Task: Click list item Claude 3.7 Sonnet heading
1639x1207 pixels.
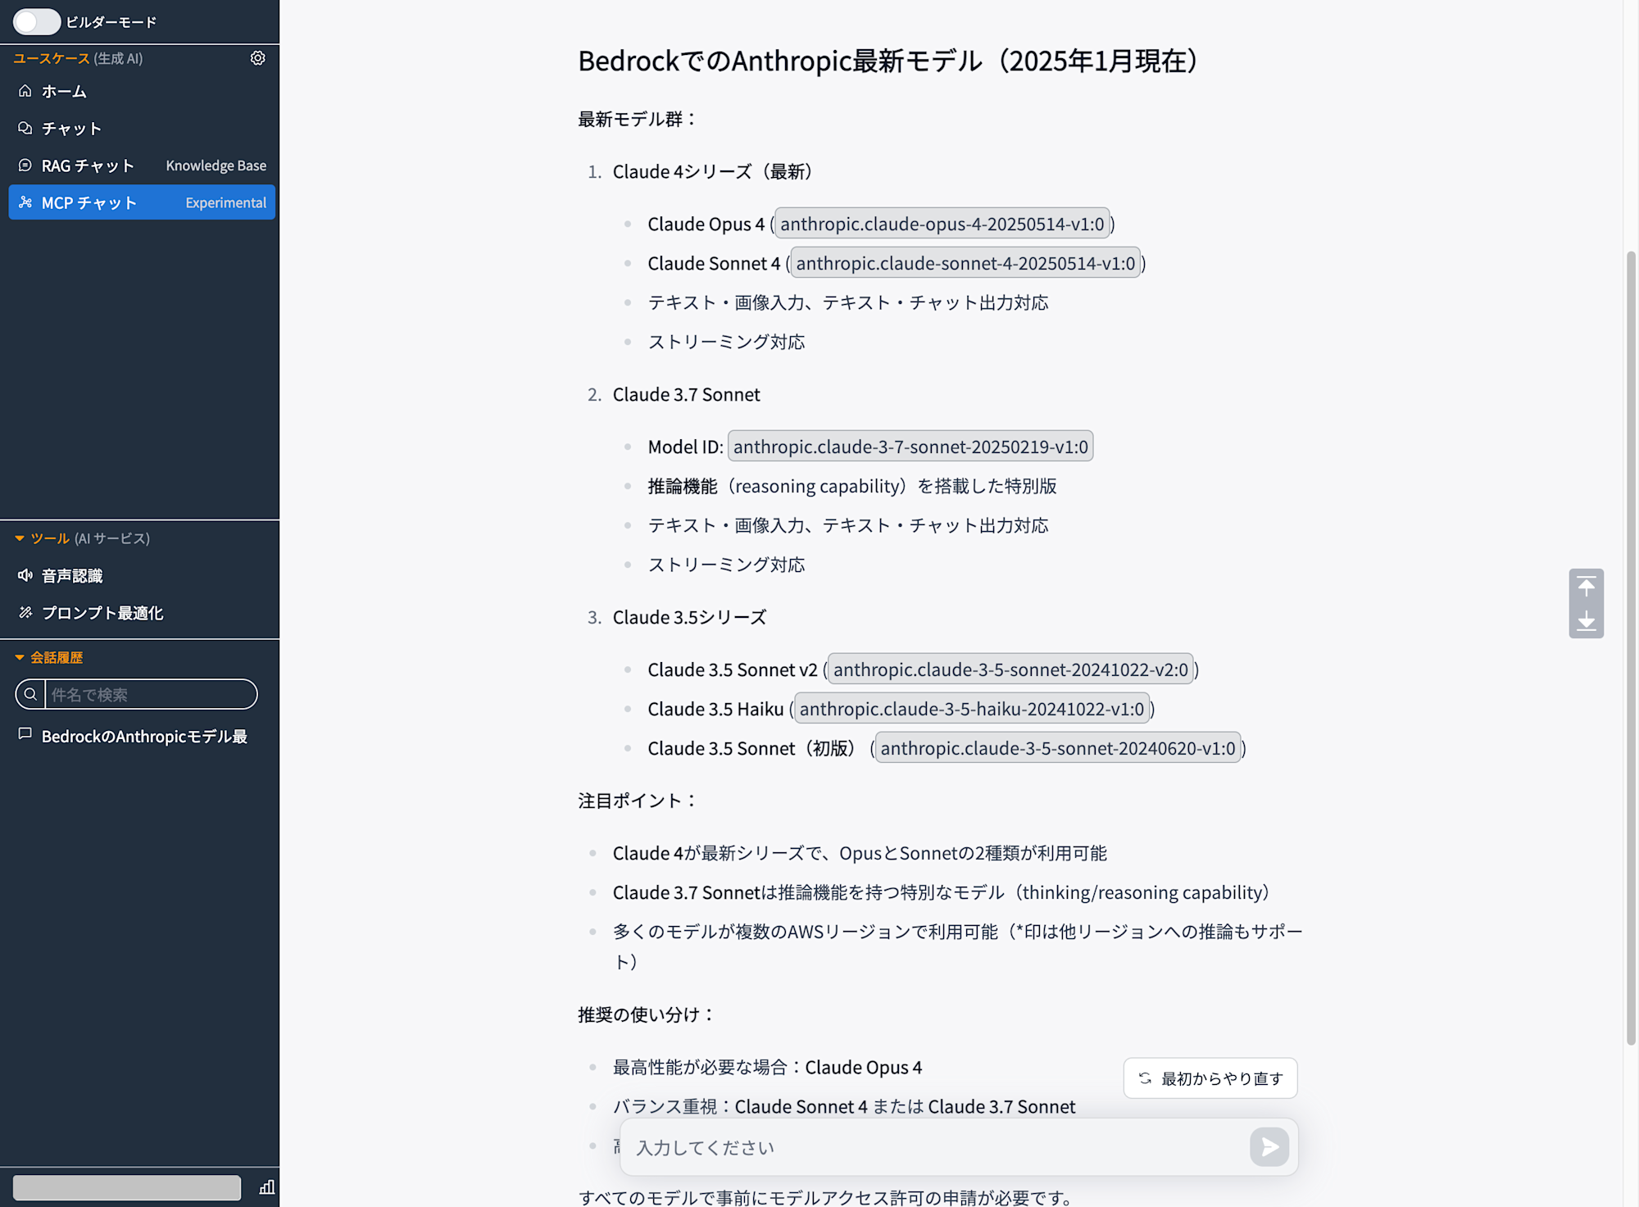Action: tap(687, 394)
